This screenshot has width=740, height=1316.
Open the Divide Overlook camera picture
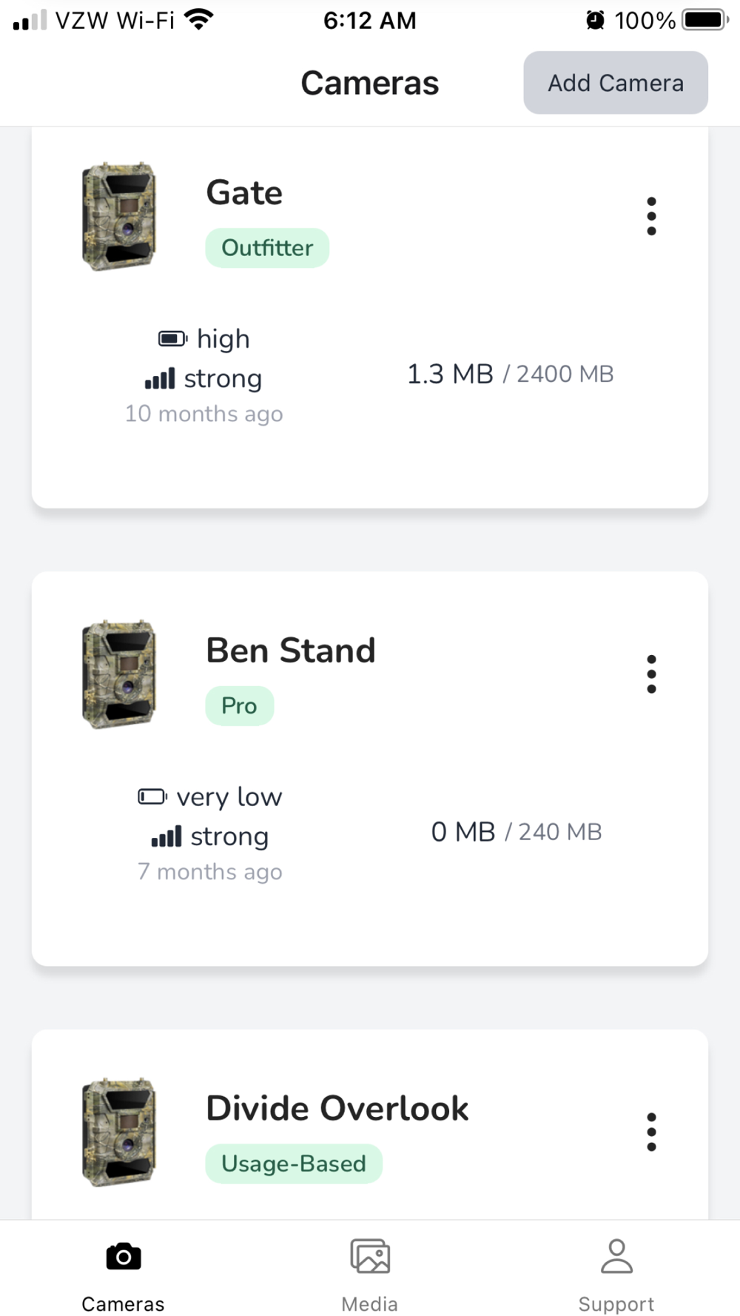pos(119,1132)
